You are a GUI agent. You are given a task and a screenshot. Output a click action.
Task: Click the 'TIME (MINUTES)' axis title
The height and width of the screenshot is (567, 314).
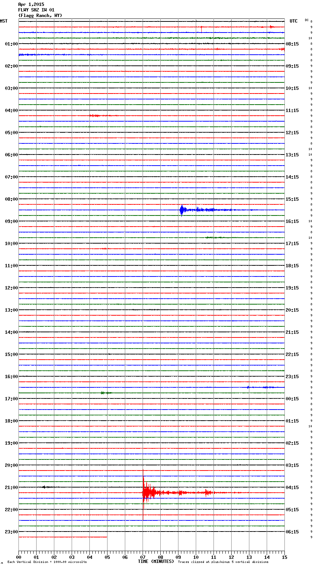tap(156, 561)
